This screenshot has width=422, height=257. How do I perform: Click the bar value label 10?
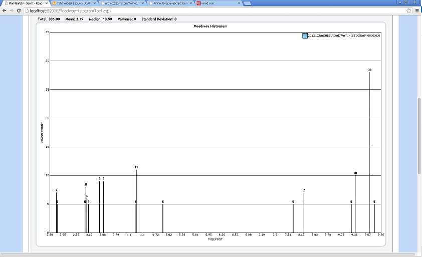tap(355, 173)
